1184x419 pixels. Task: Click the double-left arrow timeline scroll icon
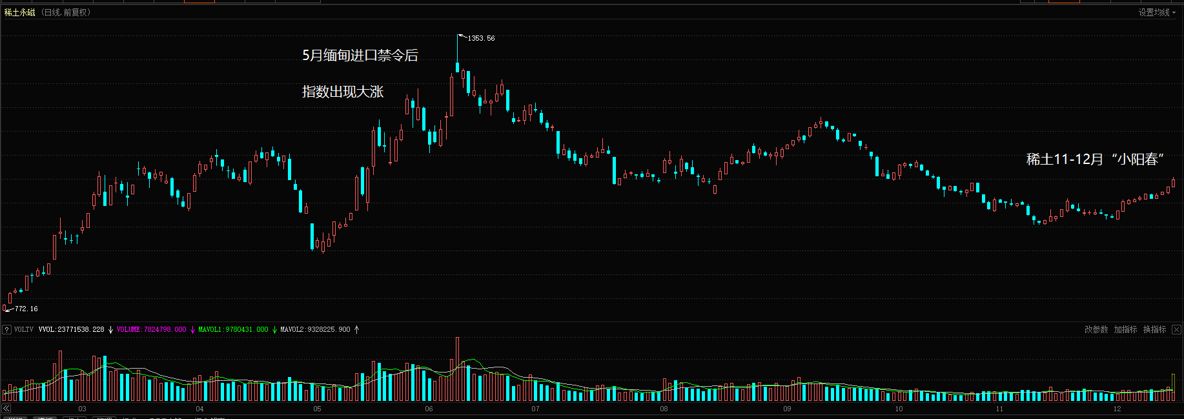6,409
